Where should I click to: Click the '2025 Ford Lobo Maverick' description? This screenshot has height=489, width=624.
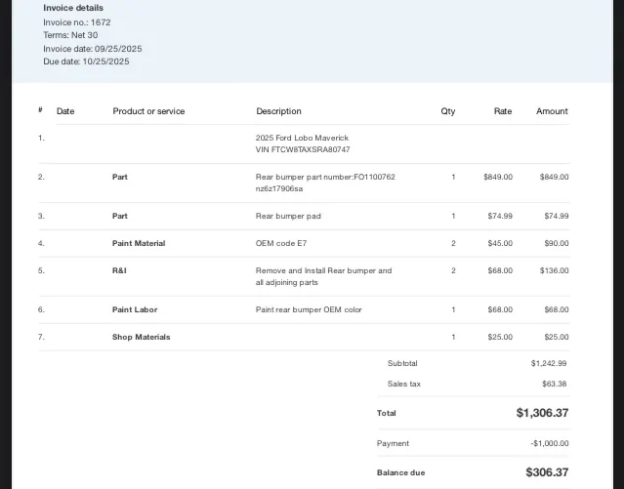(302, 138)
